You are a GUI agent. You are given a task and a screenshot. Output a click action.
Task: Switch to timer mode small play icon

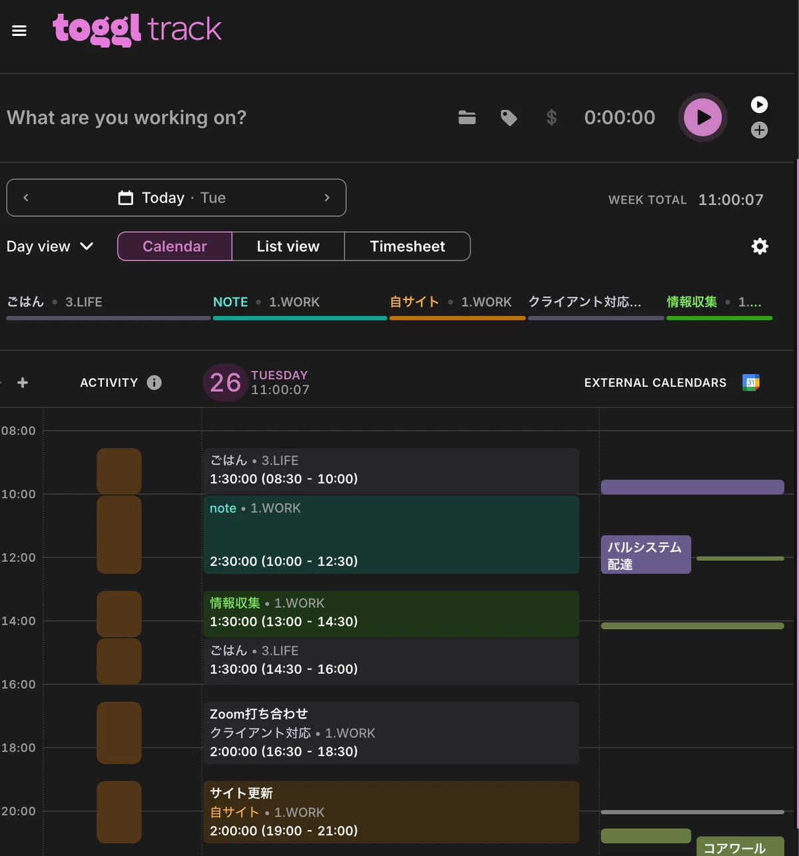pyautogui.click(x=760, y=105)
